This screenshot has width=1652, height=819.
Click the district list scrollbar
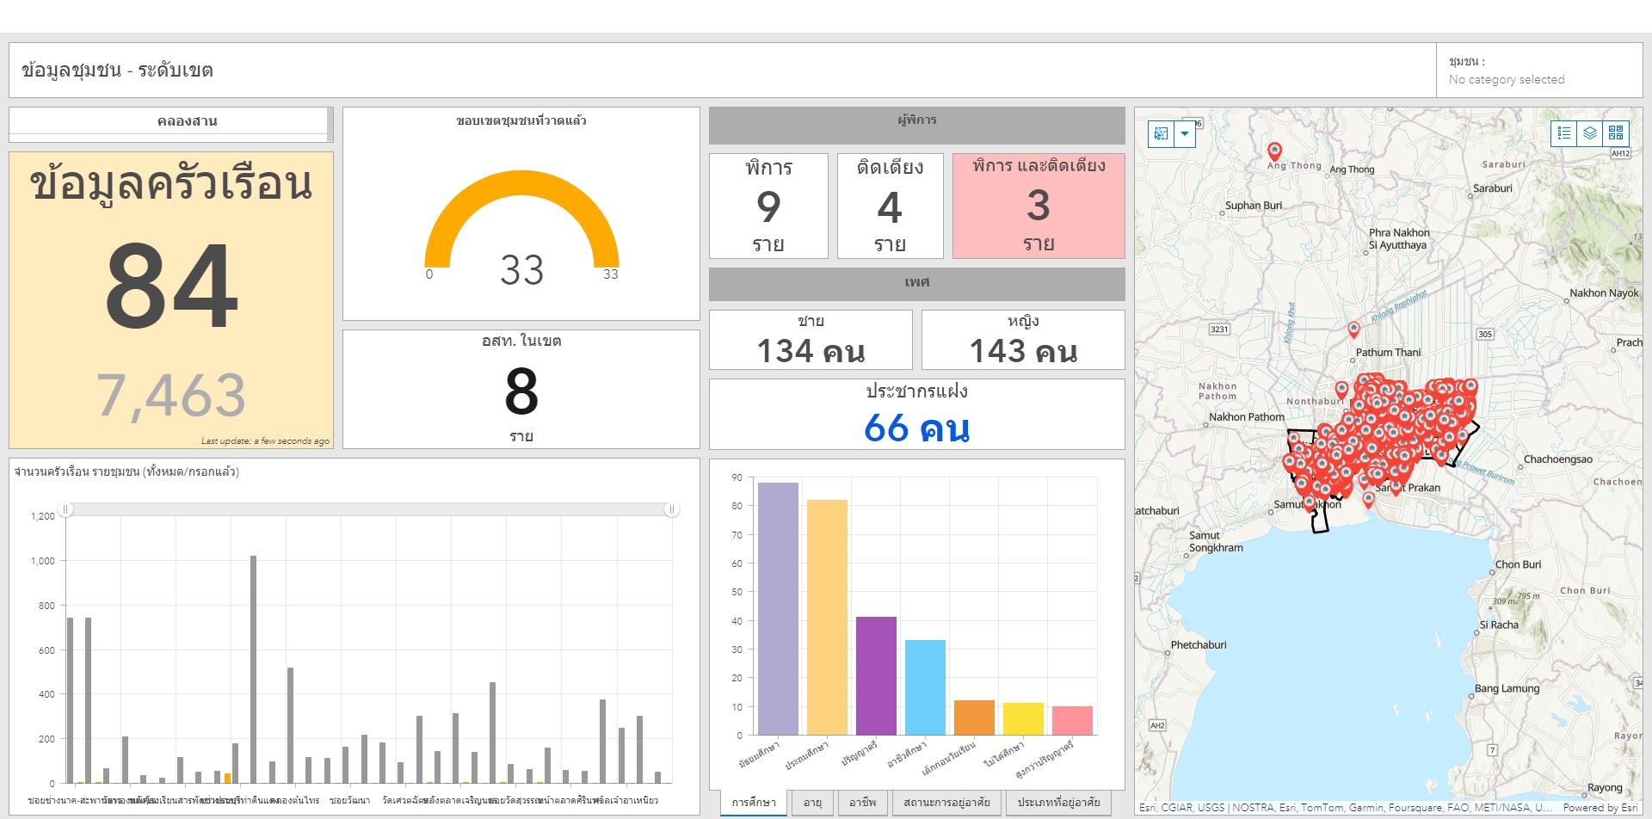click(x=330, y=124)
